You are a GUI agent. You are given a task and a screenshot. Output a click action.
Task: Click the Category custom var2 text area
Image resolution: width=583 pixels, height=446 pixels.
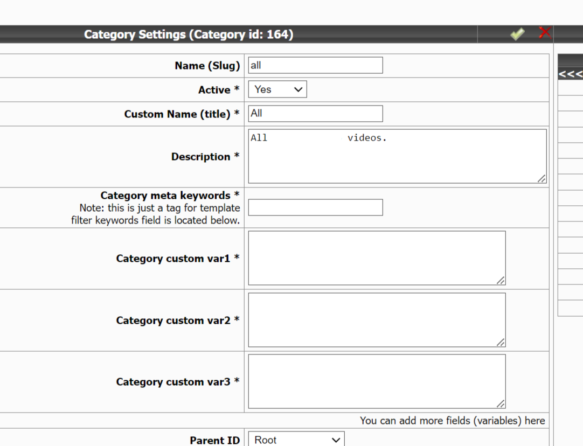377,320
